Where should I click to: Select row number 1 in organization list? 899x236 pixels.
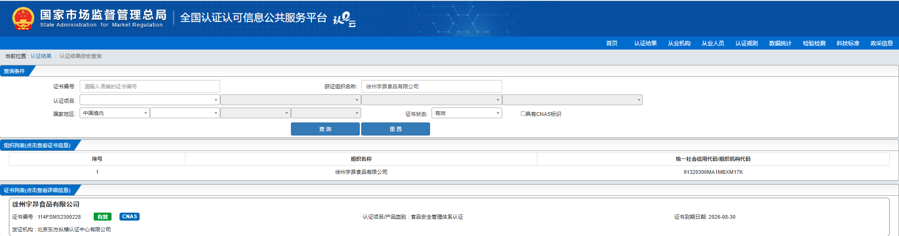click(97, 172)
